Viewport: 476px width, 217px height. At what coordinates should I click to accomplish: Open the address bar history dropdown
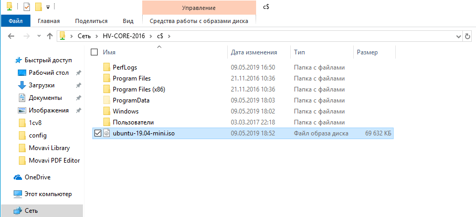click(x=458, y=36)
